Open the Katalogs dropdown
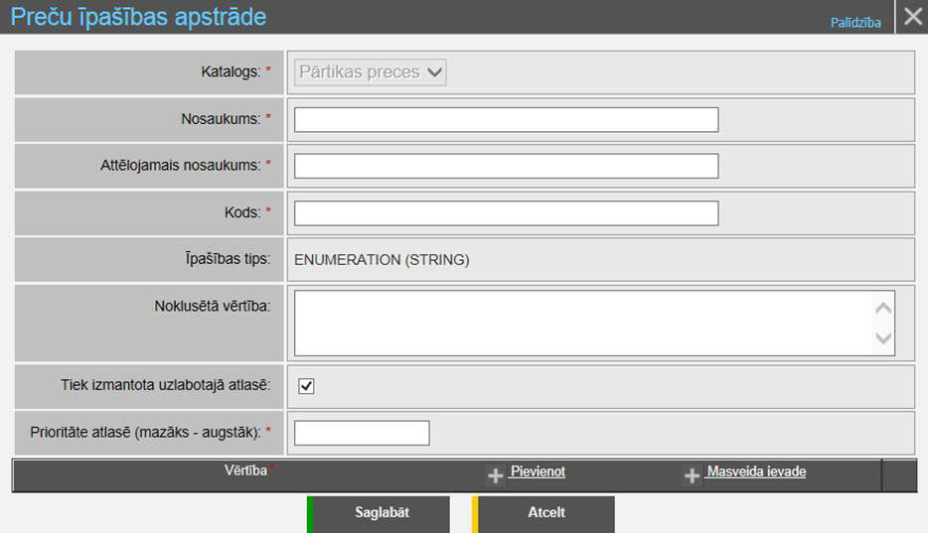Image resolution: width=928 pixels, height=533 pixels. click(x=371, y=72)
